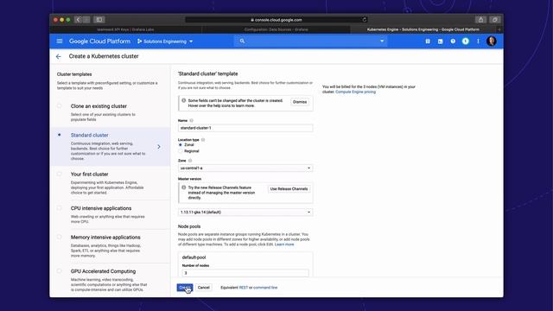Select CPU intensive applications radio button
The width and height of the screenshot is (553, 311).
[x=60, y=208]
